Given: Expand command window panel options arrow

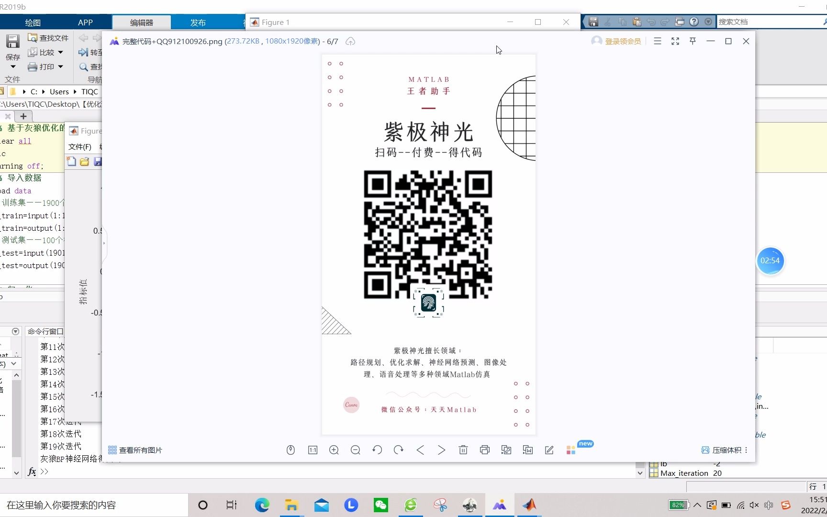Looking at the screenshot, I should point(15,331).
